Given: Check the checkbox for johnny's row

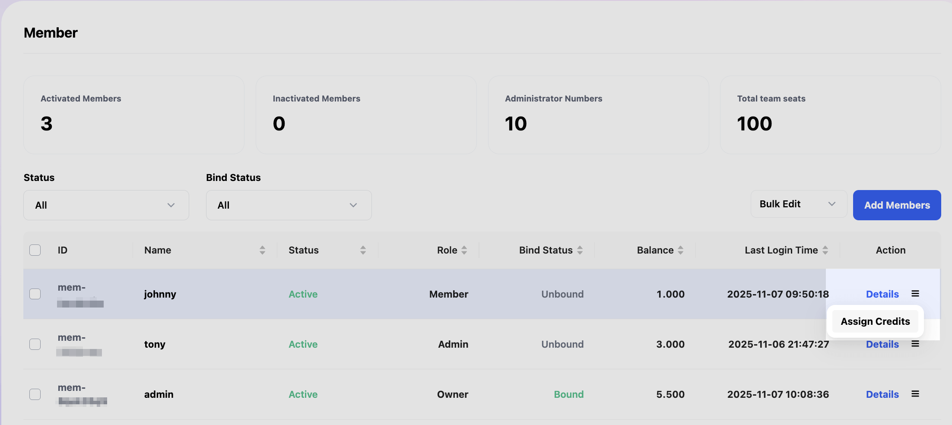Looking at the screenshot, I should [x=35, y=294].
